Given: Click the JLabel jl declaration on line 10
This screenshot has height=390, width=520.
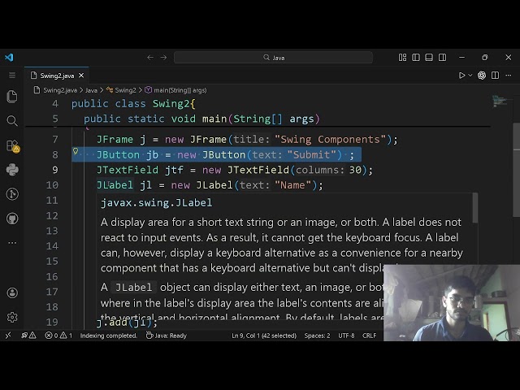Looking at the screenshot, I should (x=210, y=185).
